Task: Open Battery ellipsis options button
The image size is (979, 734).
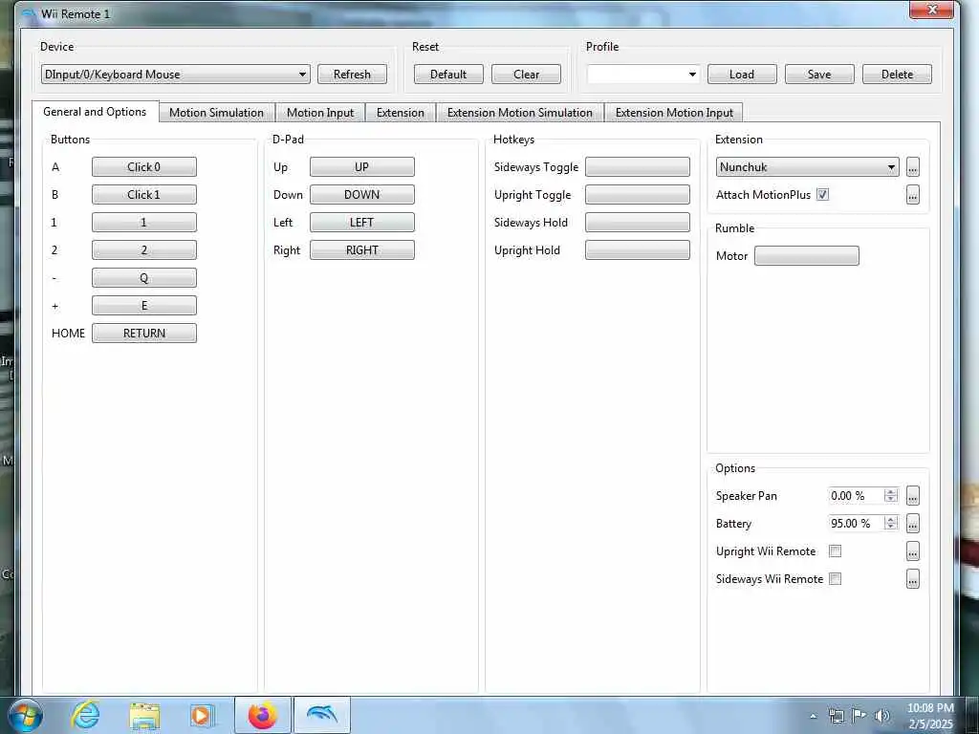Action: [x=913, y=523]
